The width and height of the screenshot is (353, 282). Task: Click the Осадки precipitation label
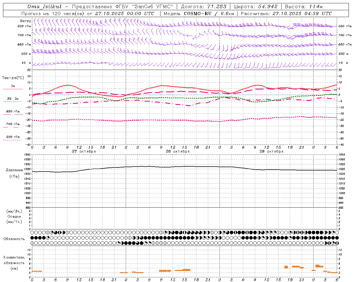pyautogui.click(x=14, y=216)
